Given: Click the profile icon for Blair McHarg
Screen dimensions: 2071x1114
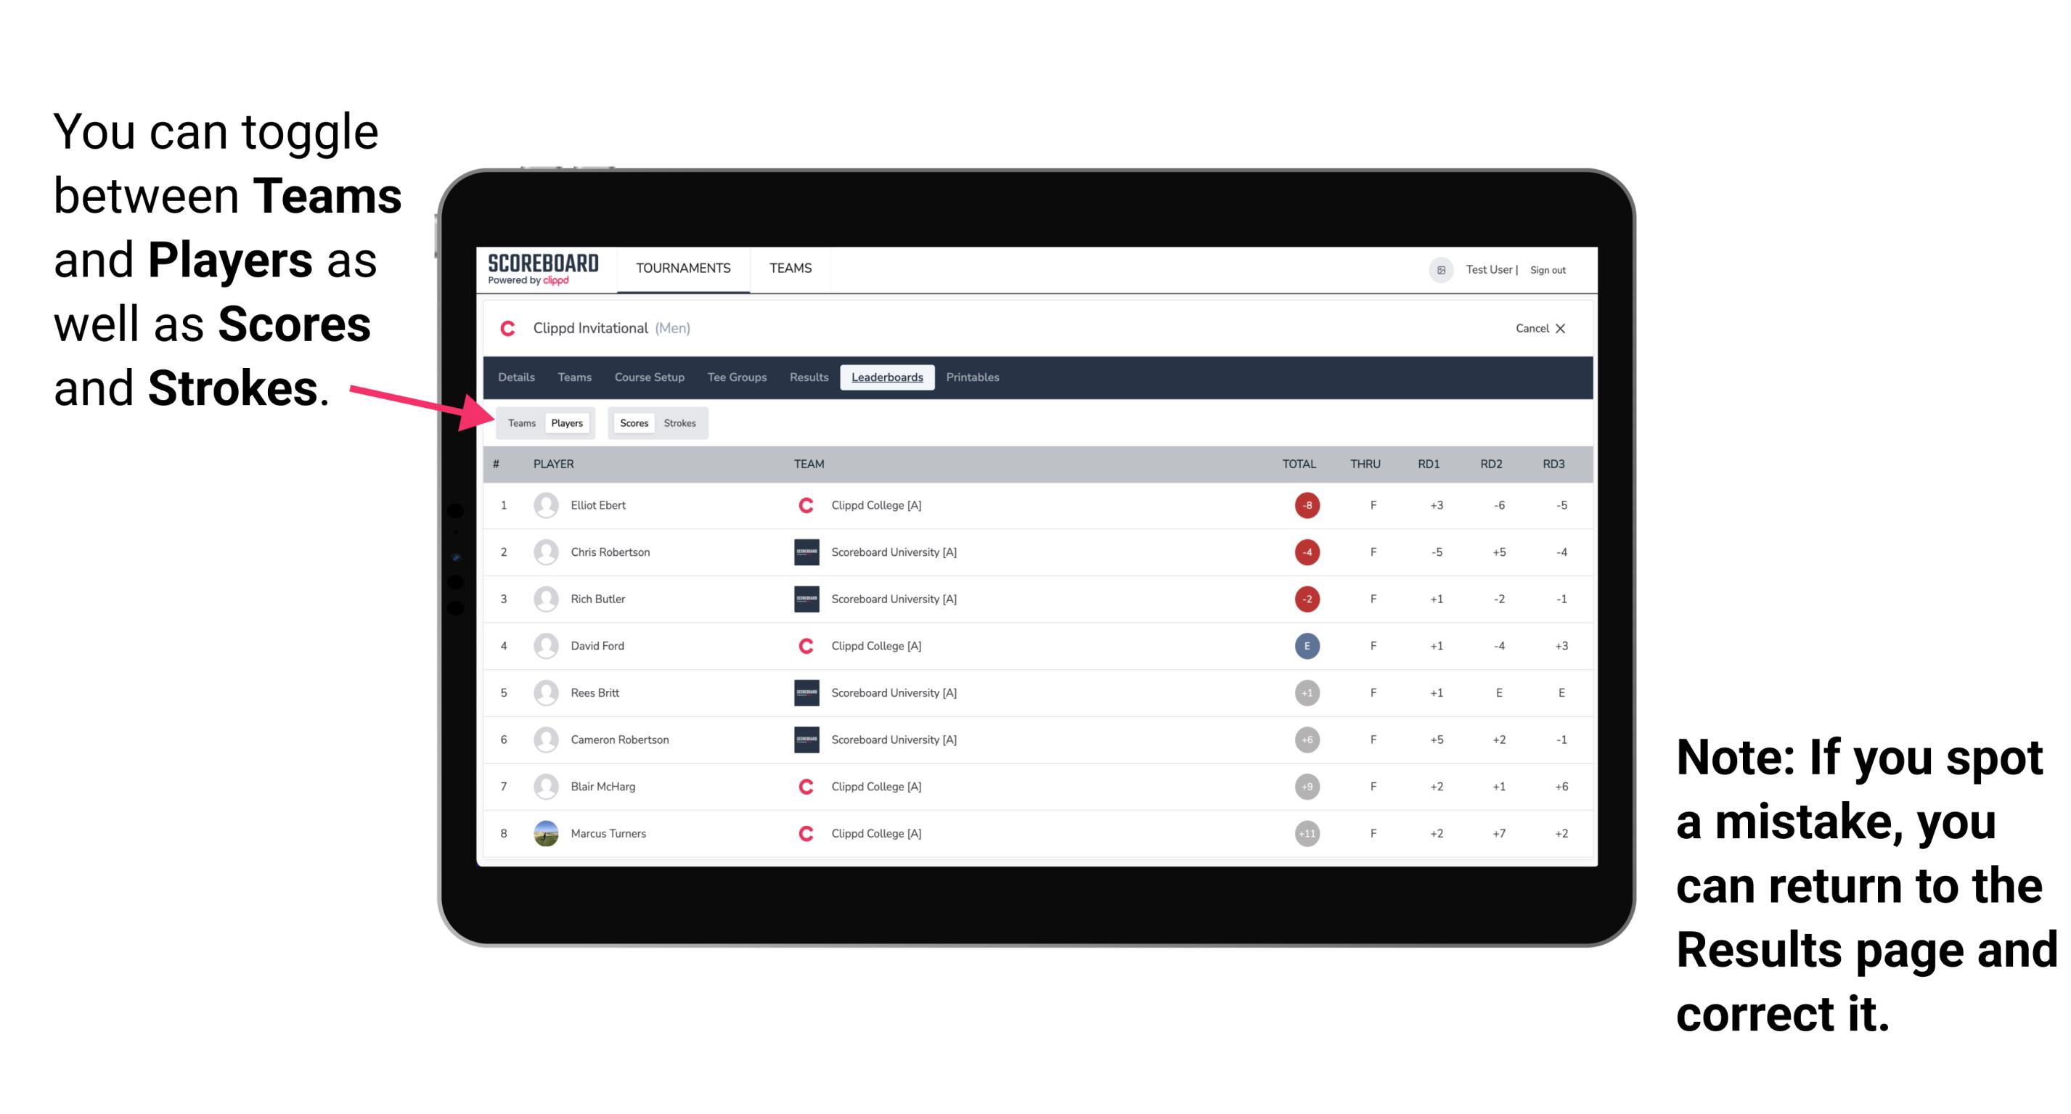Looking at the screenshot, I should click(546, 786).
